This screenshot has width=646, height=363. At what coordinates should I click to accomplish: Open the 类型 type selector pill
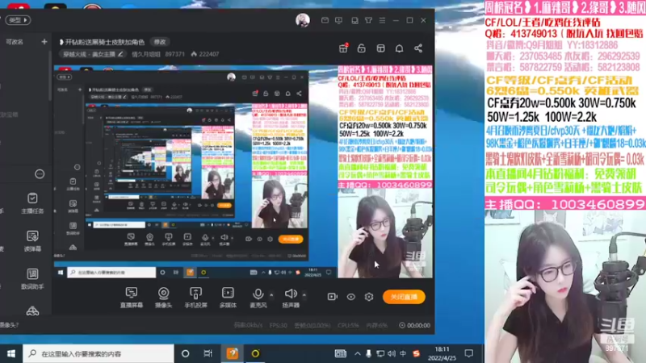(18, 19)
